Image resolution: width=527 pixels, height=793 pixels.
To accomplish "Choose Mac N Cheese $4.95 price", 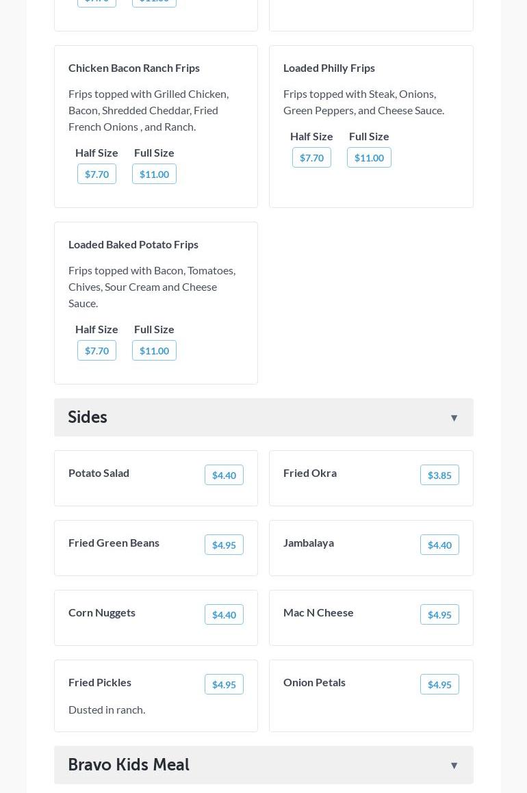I will coord(439,615).
